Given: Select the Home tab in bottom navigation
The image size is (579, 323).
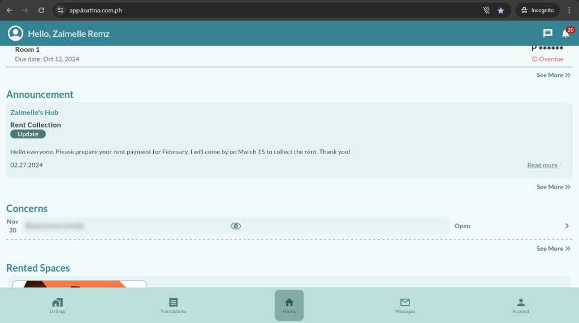Looking at the screenshot, I should pyautogui.click(x=289, y=305).
